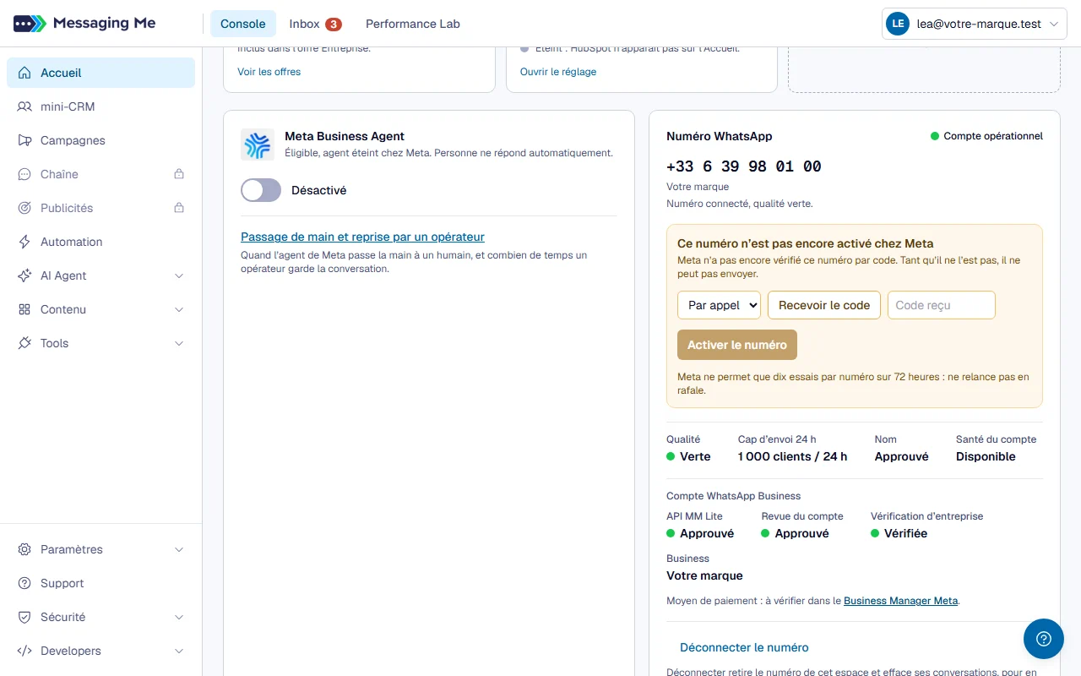Click the Support question mark icon

coord(24,583)
